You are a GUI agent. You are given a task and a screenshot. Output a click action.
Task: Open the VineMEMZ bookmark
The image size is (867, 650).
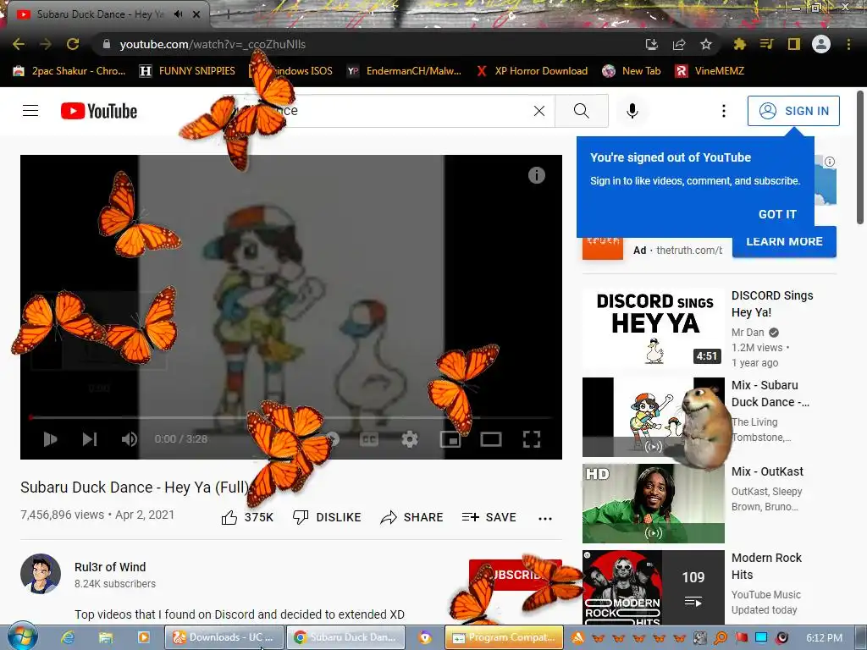(710, 71)
